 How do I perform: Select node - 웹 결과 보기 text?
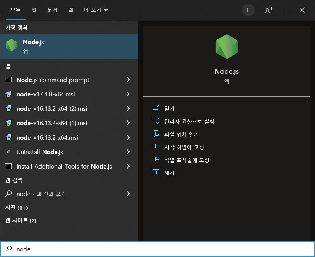coord(41,194)
